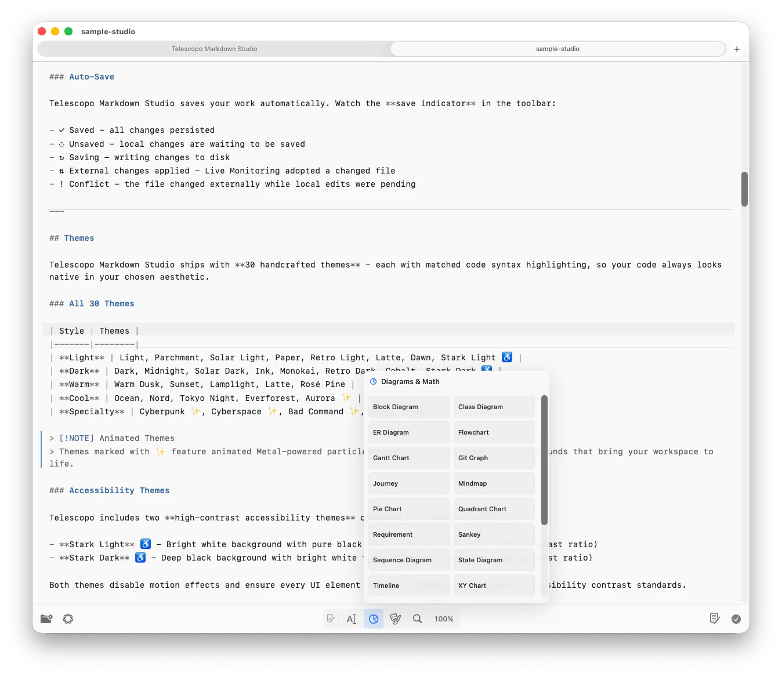The image size is (782, 676).
Task: Switch to Telescopo Markdown Studio tab
Action: click(x=214, y=49)
